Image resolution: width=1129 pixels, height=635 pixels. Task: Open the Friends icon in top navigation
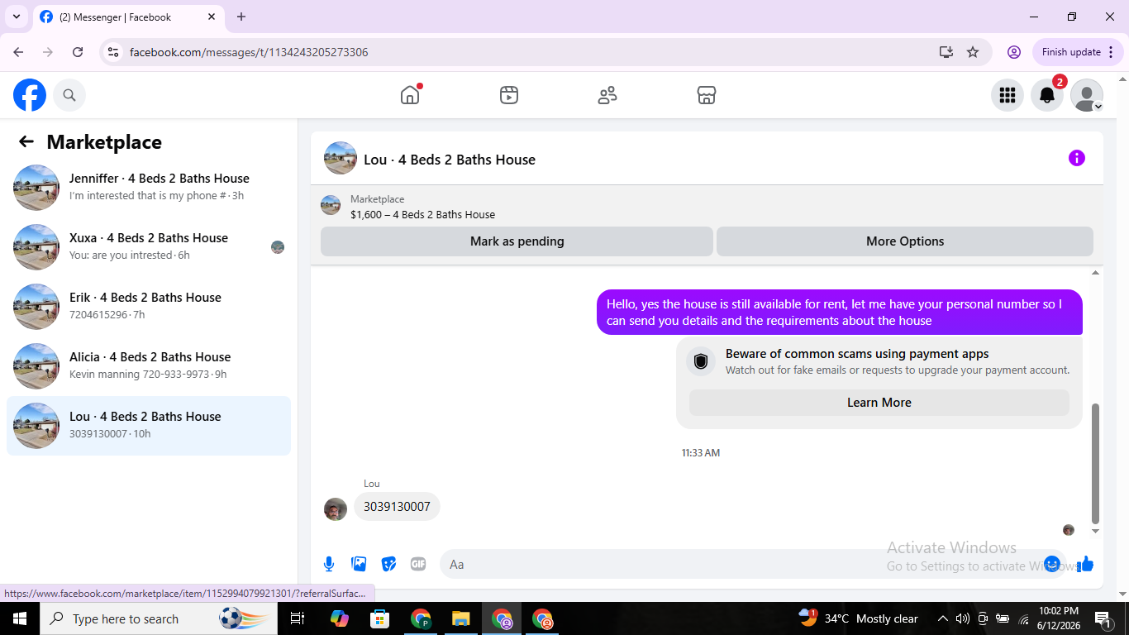607,95
